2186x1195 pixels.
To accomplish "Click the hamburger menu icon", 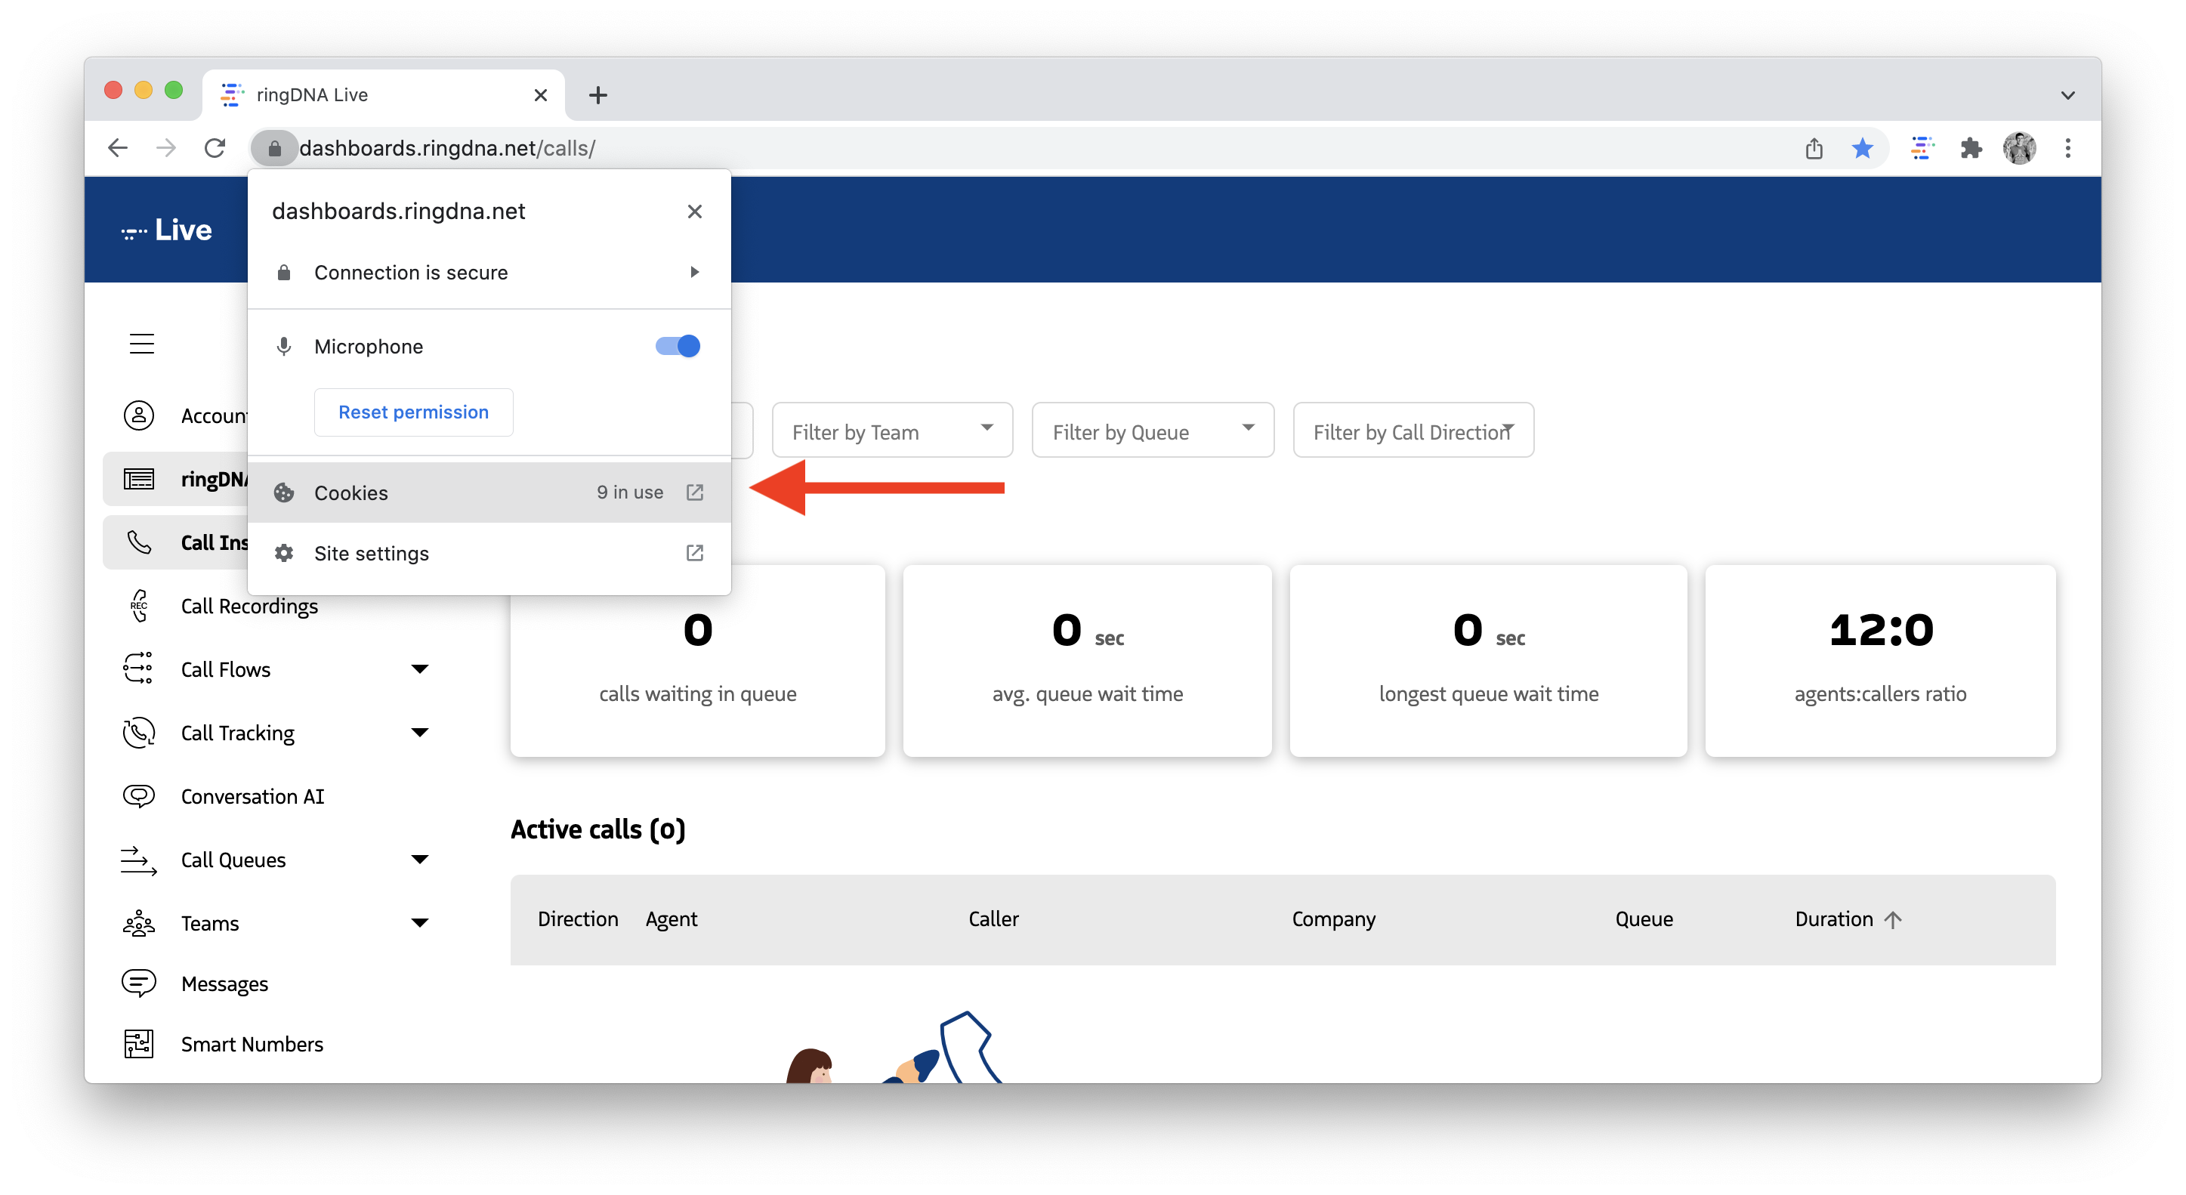I will point(142,344).
